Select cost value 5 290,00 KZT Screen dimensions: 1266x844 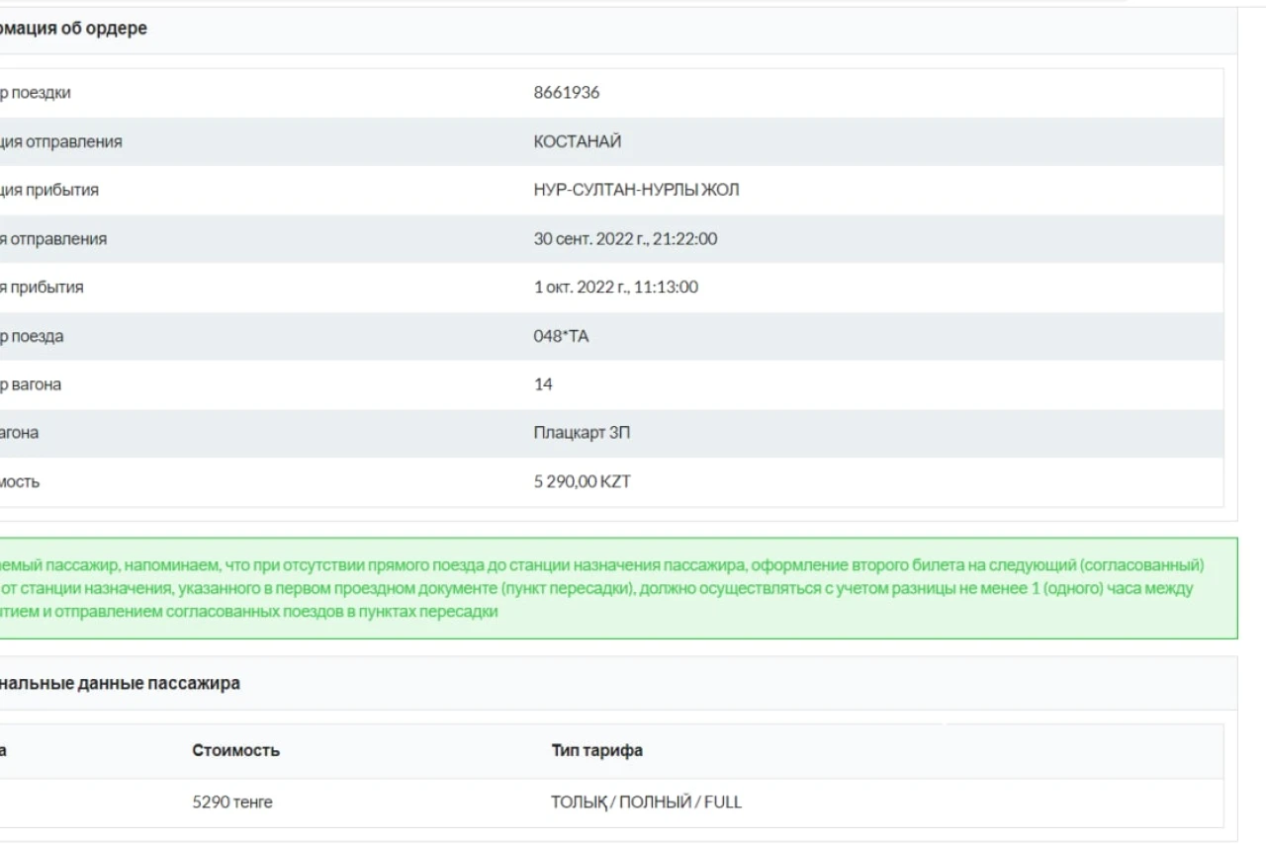(582, 482)
